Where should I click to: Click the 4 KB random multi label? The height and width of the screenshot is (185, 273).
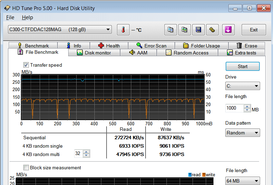pos(41,154)
